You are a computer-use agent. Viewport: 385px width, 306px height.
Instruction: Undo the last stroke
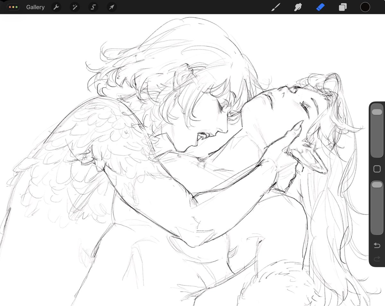(377, 245)
